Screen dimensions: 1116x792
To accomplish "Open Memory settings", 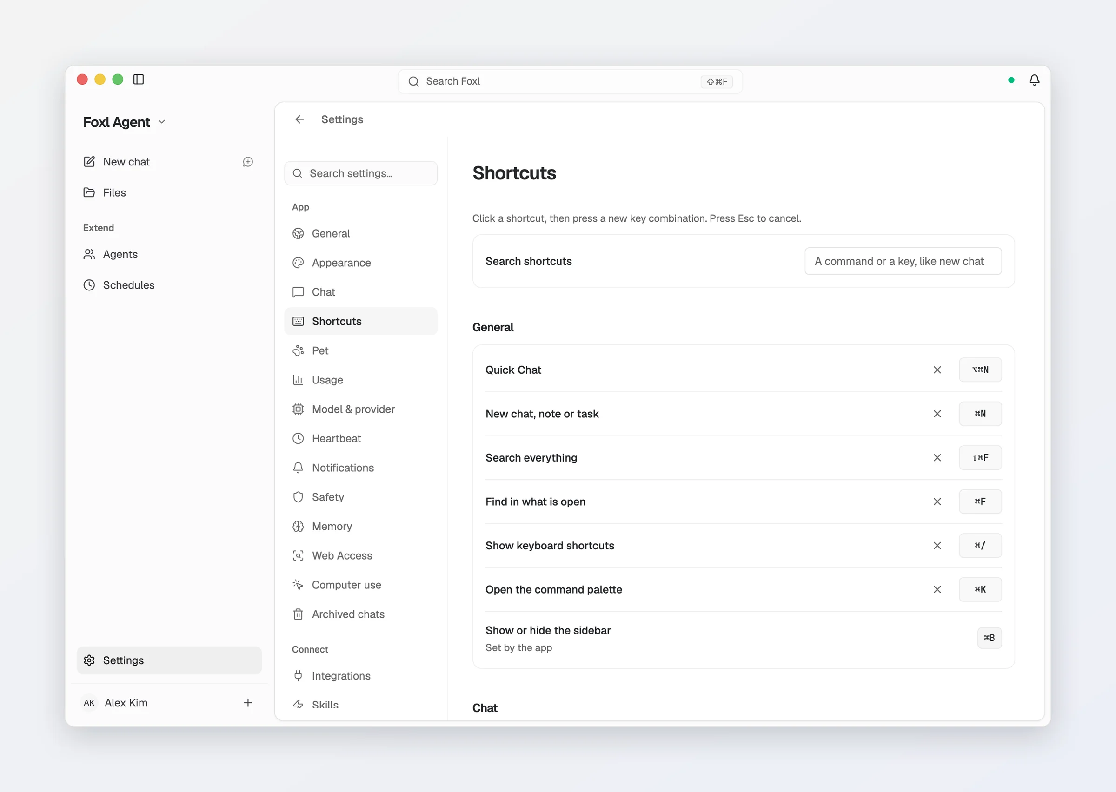I will click(x=360, y=526).
